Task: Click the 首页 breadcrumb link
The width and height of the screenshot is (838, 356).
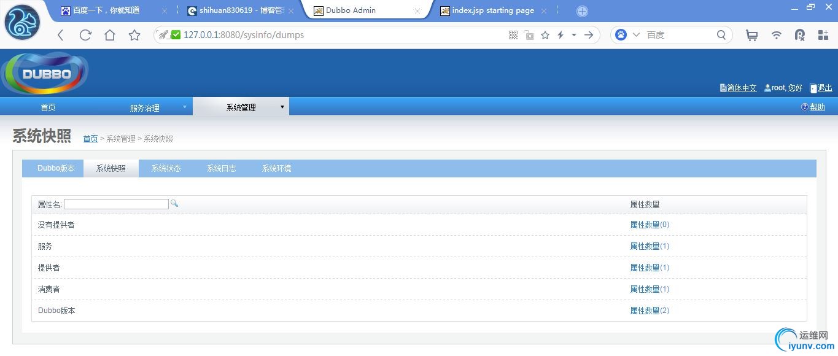Action: pos(90,139)
